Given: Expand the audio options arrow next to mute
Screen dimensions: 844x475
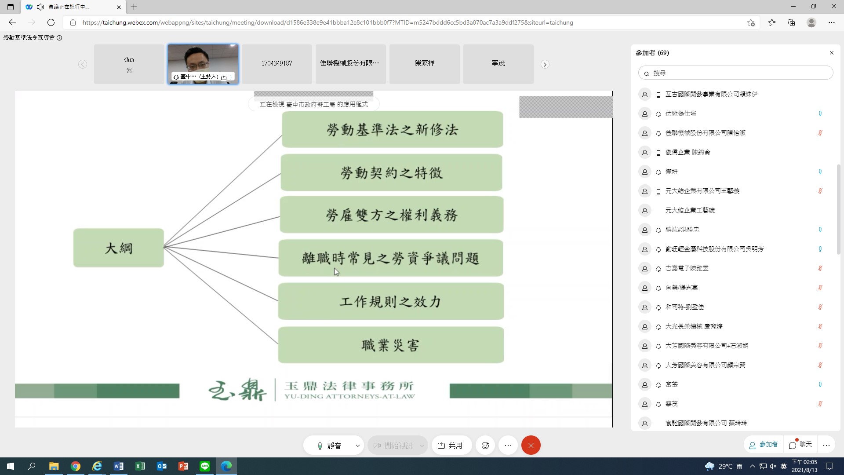Looking at the screenshot, I should (x=357, y=446).
